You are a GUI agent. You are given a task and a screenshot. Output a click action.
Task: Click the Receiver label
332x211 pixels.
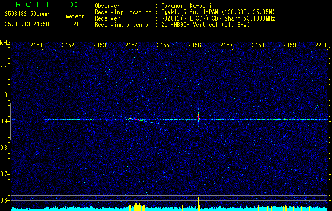(x=107, y=18)
